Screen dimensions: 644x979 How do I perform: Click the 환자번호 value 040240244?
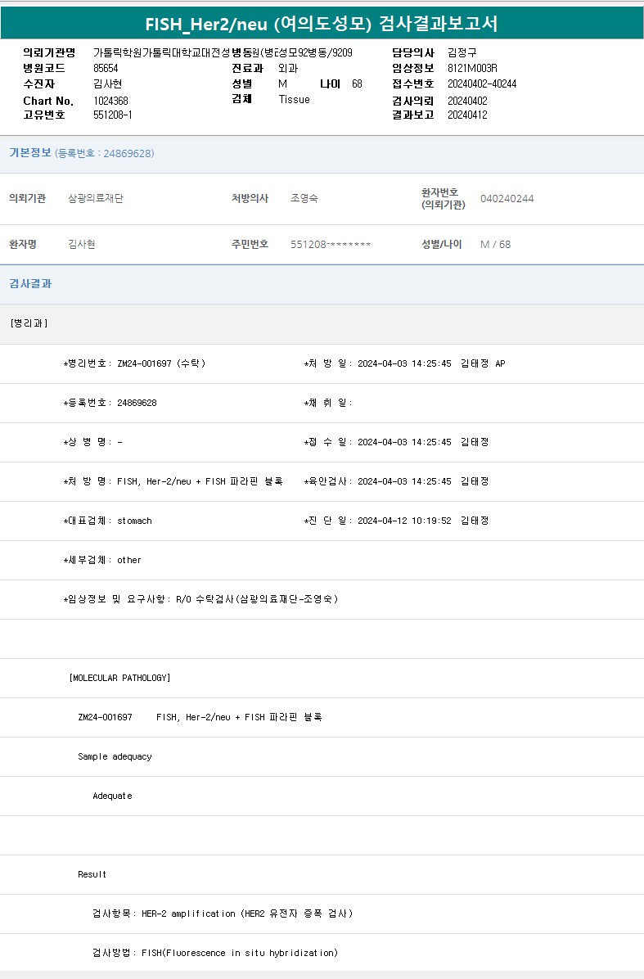tap(507, 199)
